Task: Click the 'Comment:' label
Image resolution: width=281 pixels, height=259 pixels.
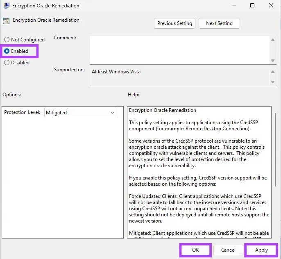Action: tap(65, 38)
